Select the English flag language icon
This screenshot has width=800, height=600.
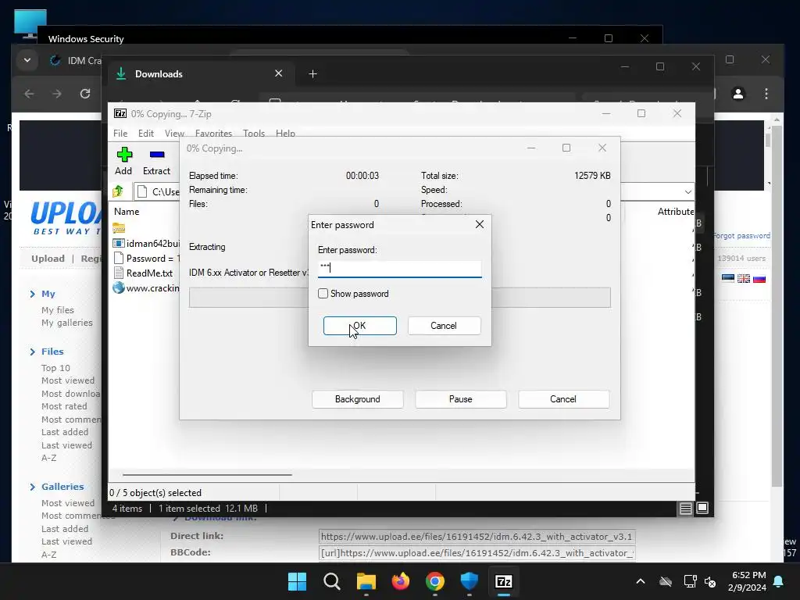point(744,279)
